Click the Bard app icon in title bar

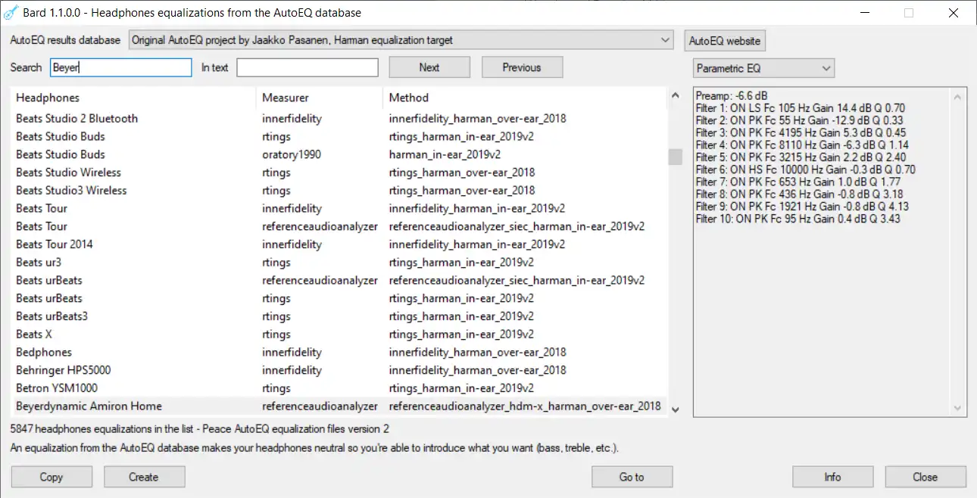click(11, 13)
